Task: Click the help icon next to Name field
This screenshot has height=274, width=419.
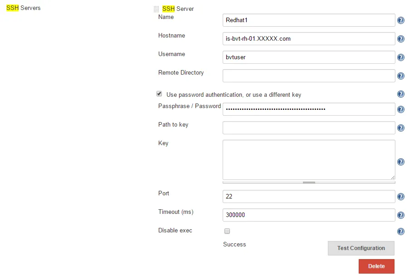Action: [x=401, y=20]
